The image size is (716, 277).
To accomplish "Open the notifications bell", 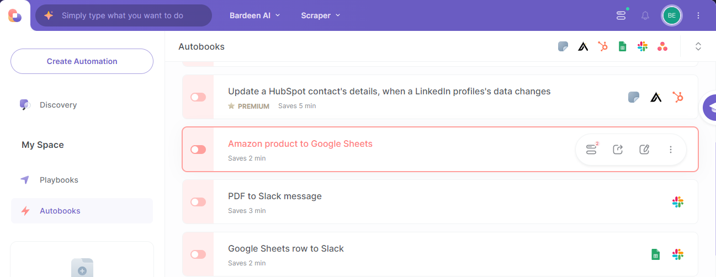I will coord(645,15).
